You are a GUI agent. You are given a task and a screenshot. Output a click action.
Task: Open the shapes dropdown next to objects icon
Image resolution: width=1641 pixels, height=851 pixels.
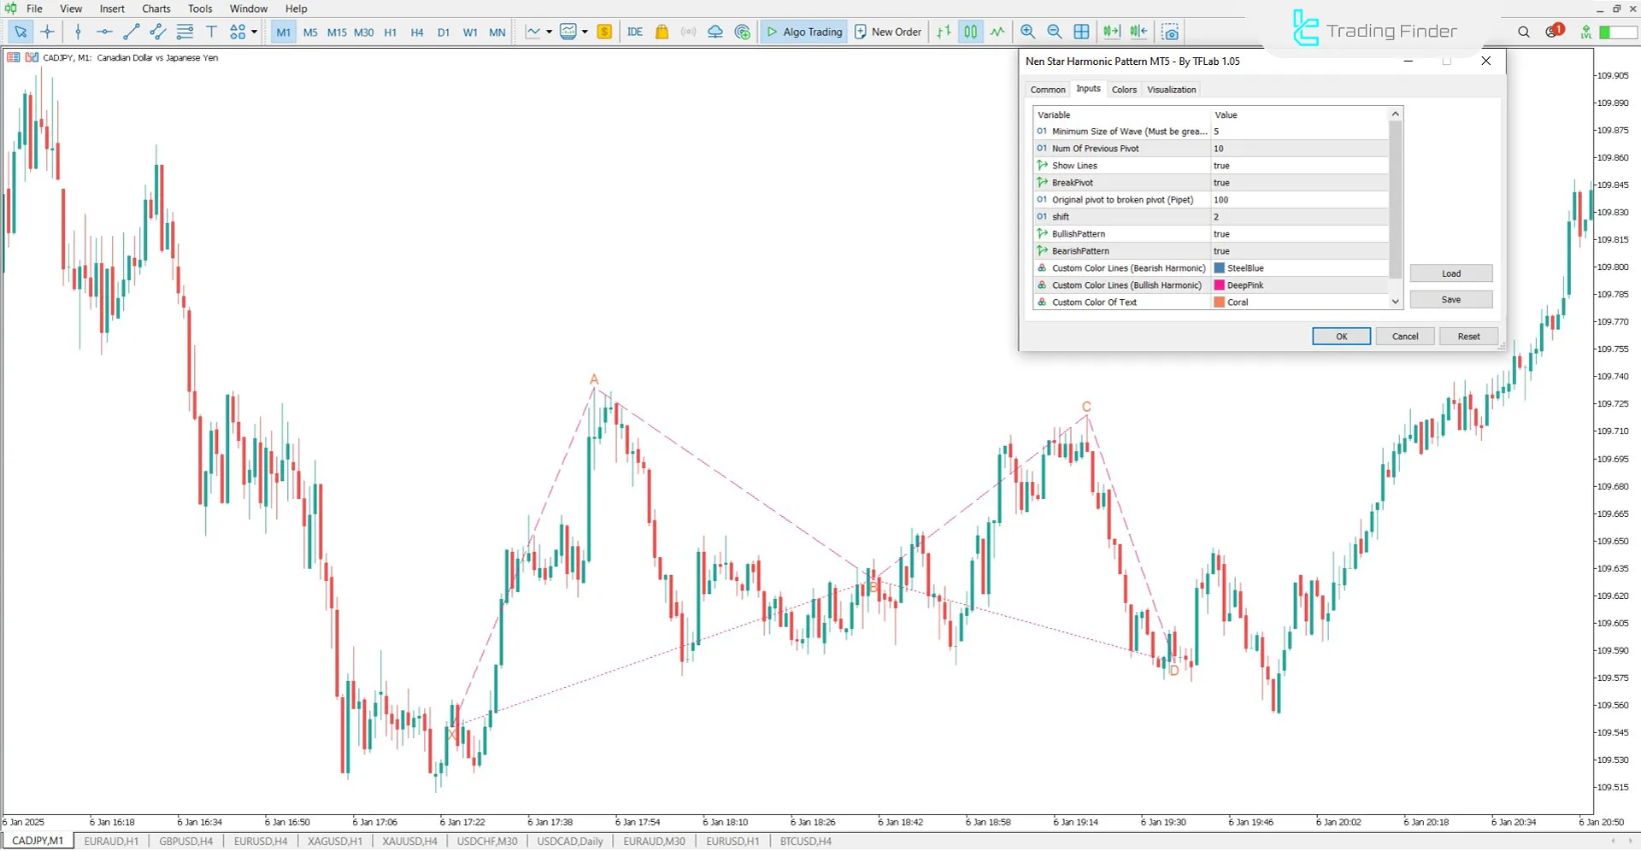click(253, 32)
